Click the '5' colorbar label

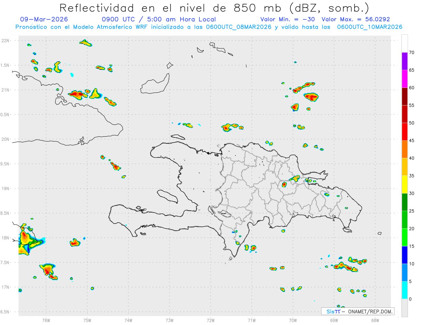[x=410, y=282]
